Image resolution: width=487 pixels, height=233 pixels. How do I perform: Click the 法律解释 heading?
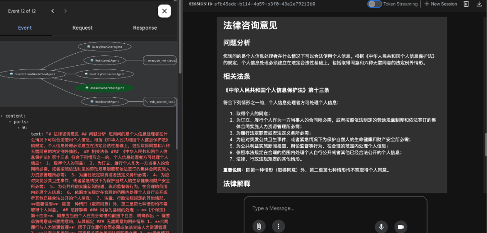coord(237,184)
